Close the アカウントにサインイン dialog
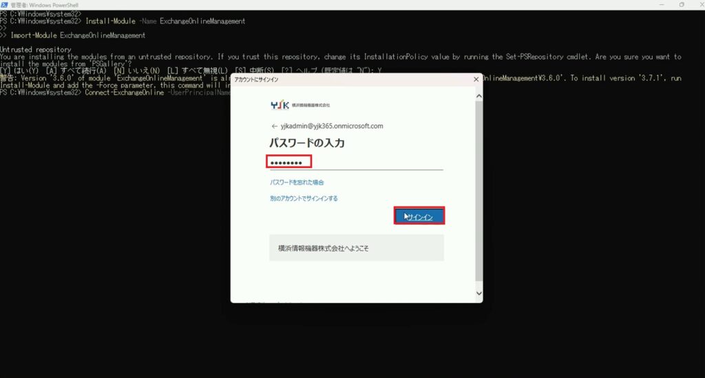 (476, 79)
